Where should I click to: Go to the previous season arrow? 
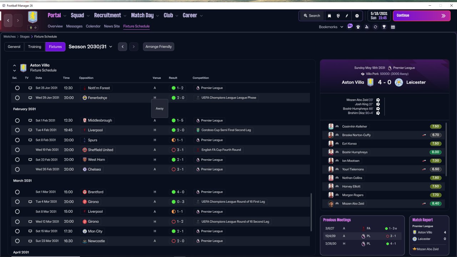pyautogui.click(x=122, y=47)
